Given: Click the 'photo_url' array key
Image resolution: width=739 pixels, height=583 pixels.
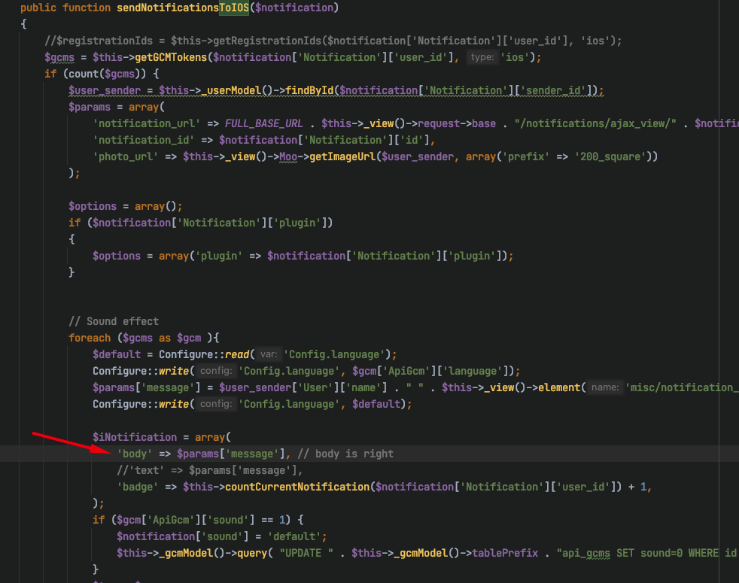Looking at the screenshot, I should 126,156.
